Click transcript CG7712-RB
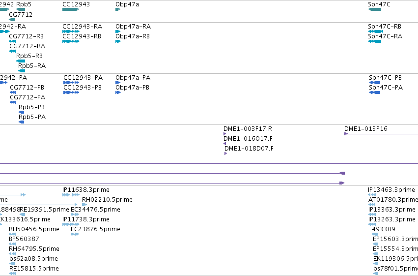 point(12,41)
